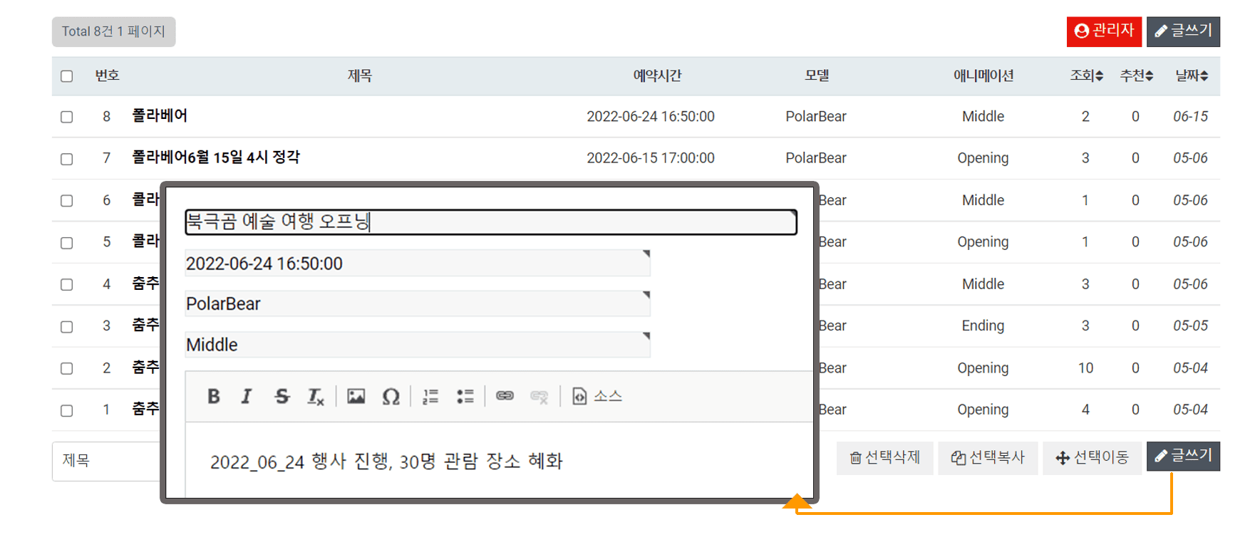This screenshot has height=542, width=1260.
Task: Sort by views using 조회 column
Action: [1086, 75]
